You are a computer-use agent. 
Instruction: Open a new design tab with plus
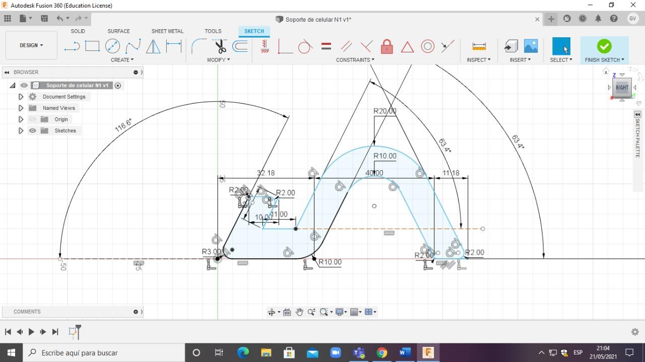pyautogui.click(x=551, y=19)
